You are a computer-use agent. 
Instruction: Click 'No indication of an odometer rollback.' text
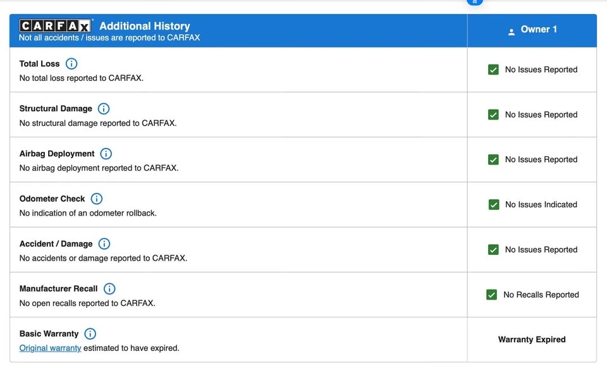(x=88, y=213)
